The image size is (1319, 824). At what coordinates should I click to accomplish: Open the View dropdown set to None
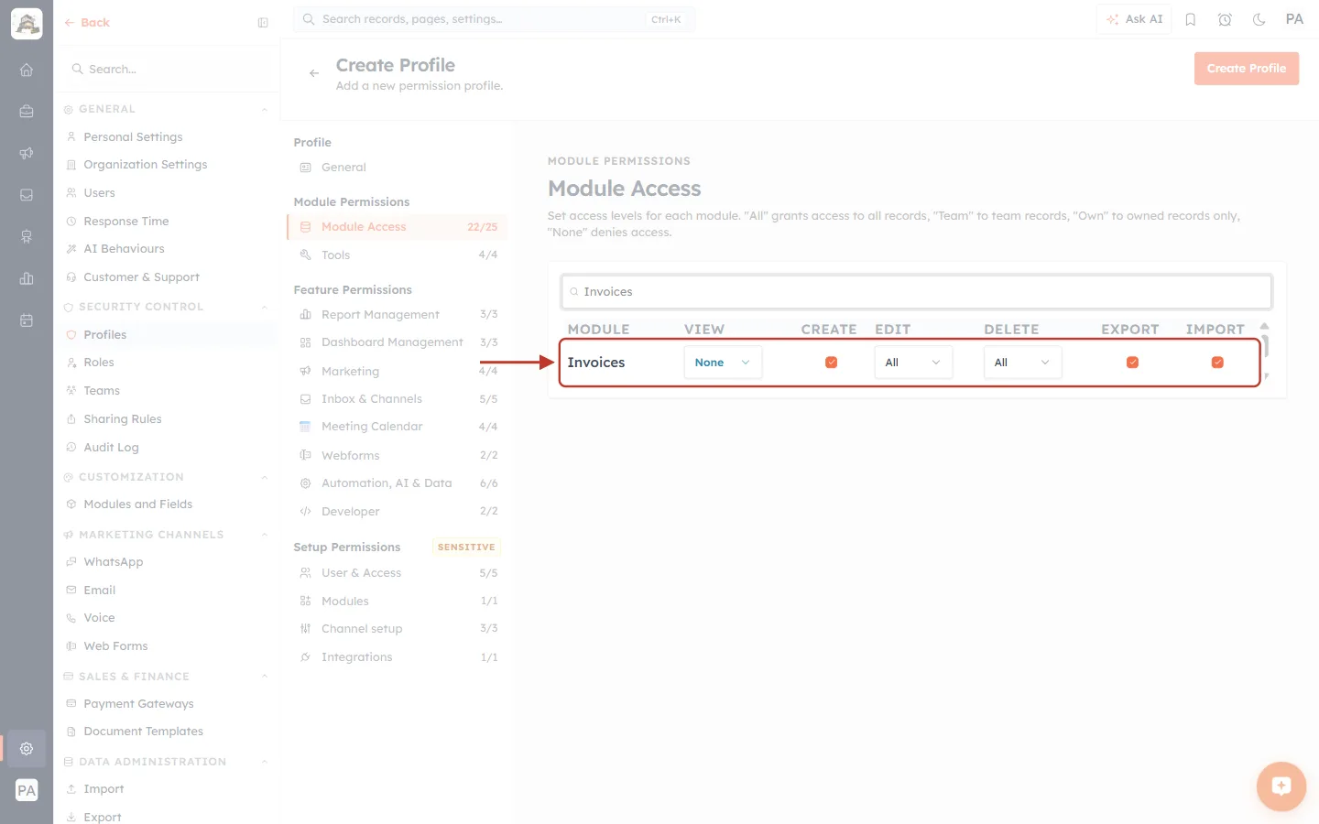[723, 363]
